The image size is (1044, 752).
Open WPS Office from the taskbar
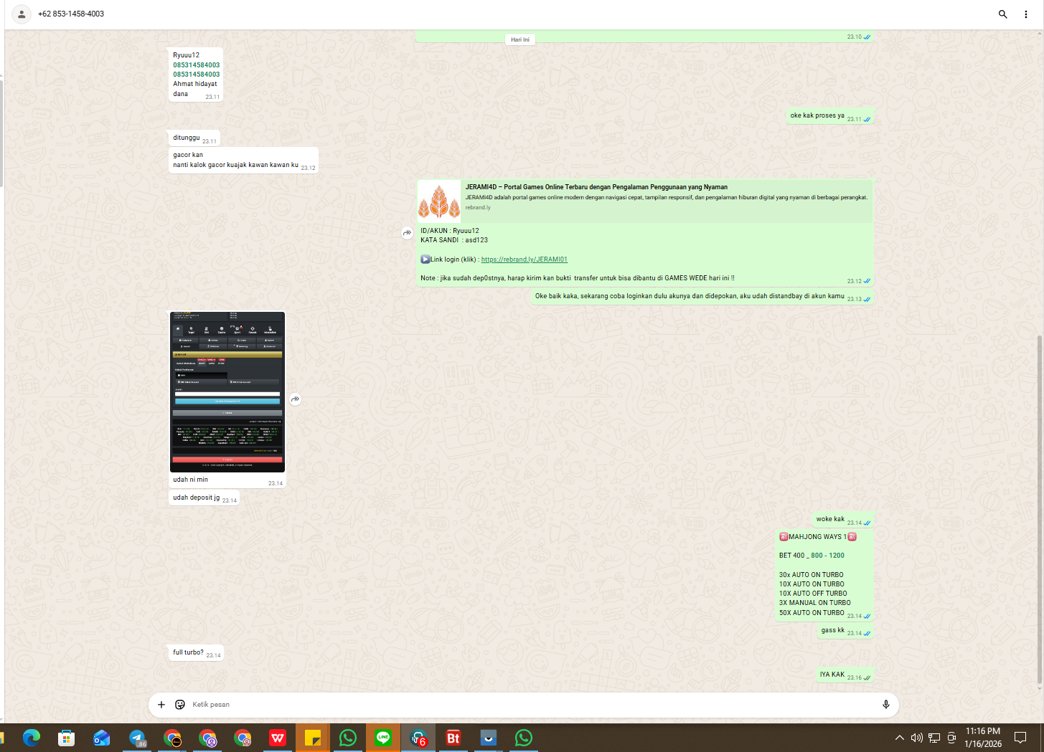tap(278, 738)
